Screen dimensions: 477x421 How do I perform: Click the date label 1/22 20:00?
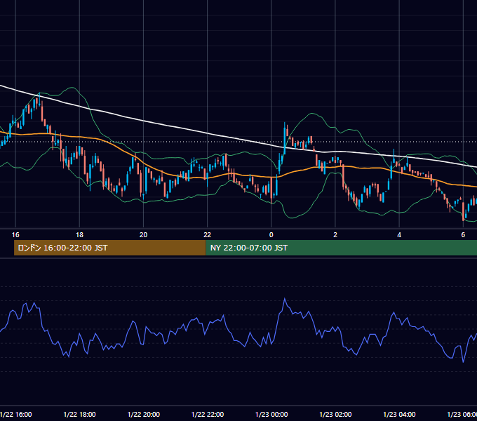pyautogui.click(x=144, y=414)
